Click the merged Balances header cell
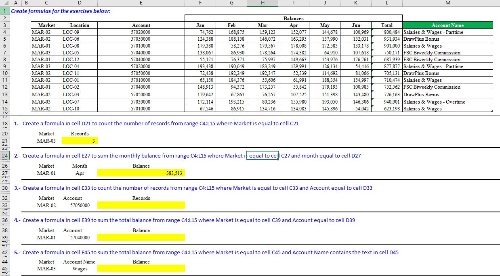 coord(294,18)
